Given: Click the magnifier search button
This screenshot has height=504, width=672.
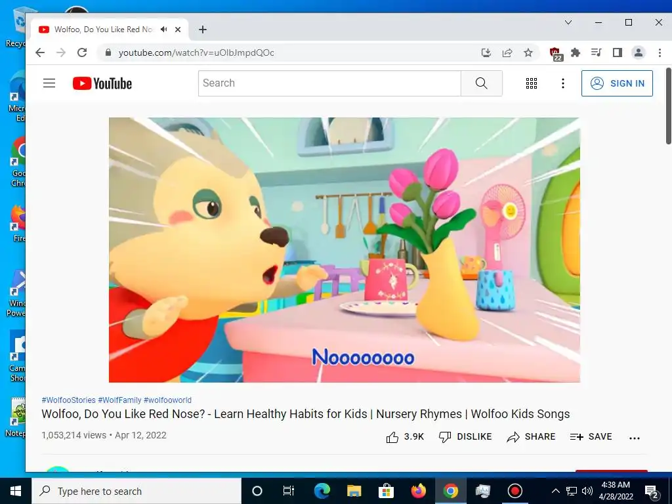Looking at the screenshot, I should pyautogui.click(x=481, y=83).
